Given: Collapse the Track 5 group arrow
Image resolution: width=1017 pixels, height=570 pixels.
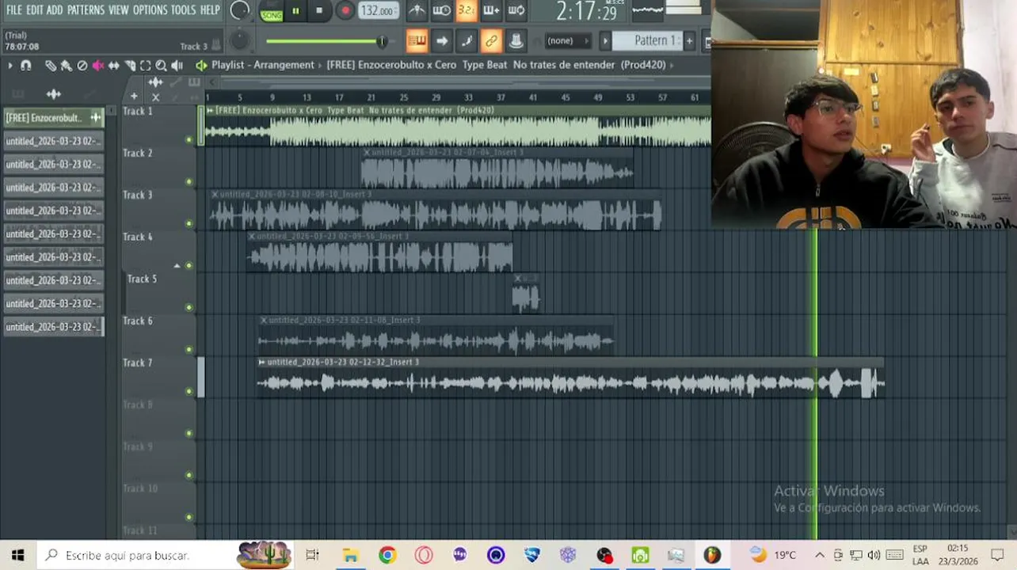Looking at the screenshot, I should click(x=177, y=266).
